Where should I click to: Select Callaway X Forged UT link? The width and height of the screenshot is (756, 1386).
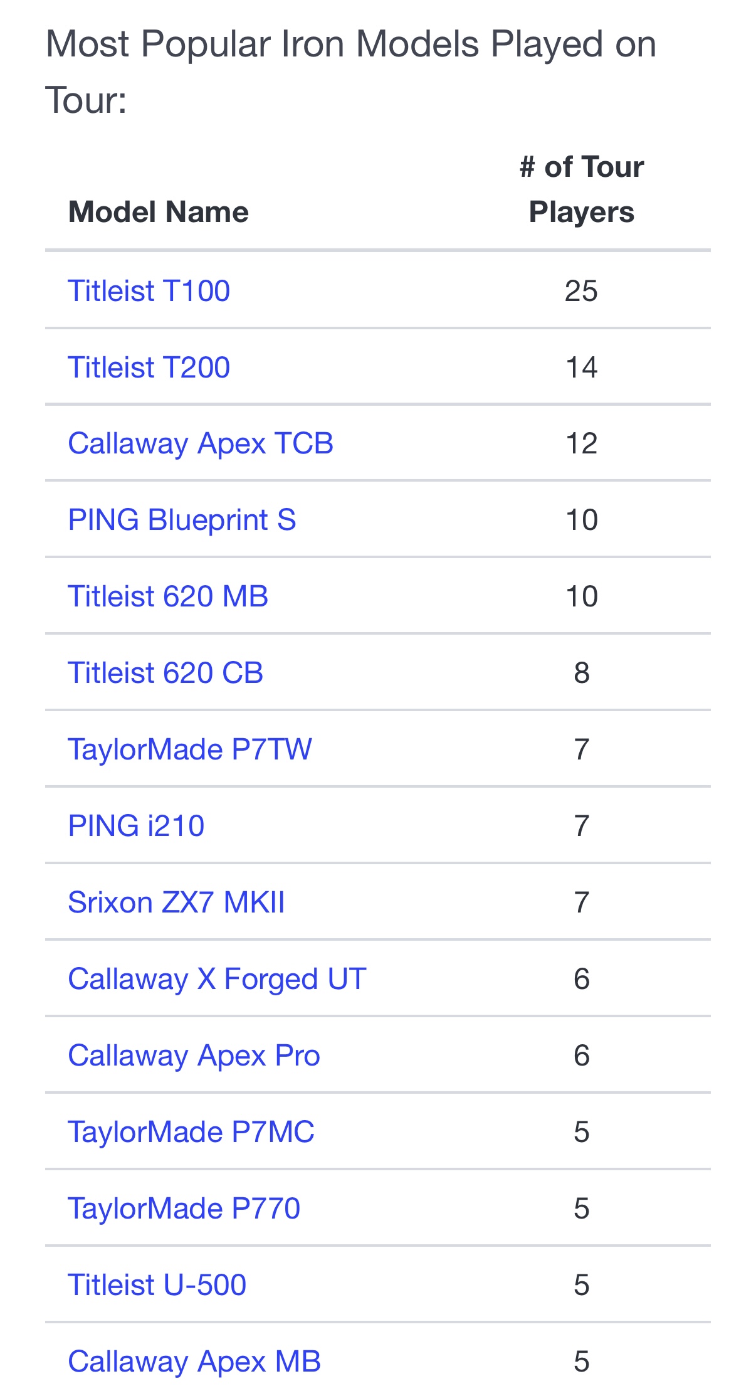click(x=217, y=979)
